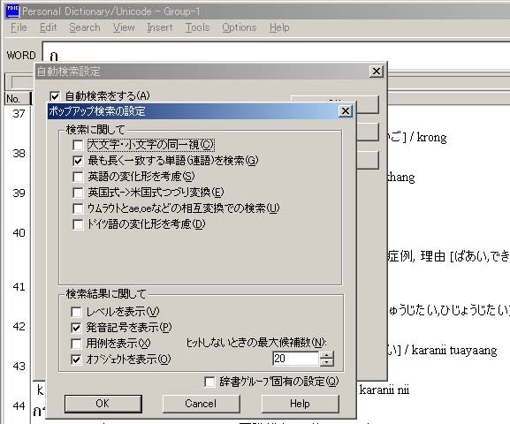This screenshot has height=424, width=510.
Task: Uncheck 発音記号を表示 checkbox
Action: tap(76, 328)
